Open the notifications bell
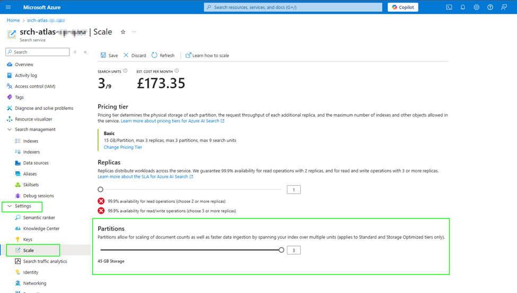Image resolution: width=517 pixels, height=293 pixels. tap(463, 7)
